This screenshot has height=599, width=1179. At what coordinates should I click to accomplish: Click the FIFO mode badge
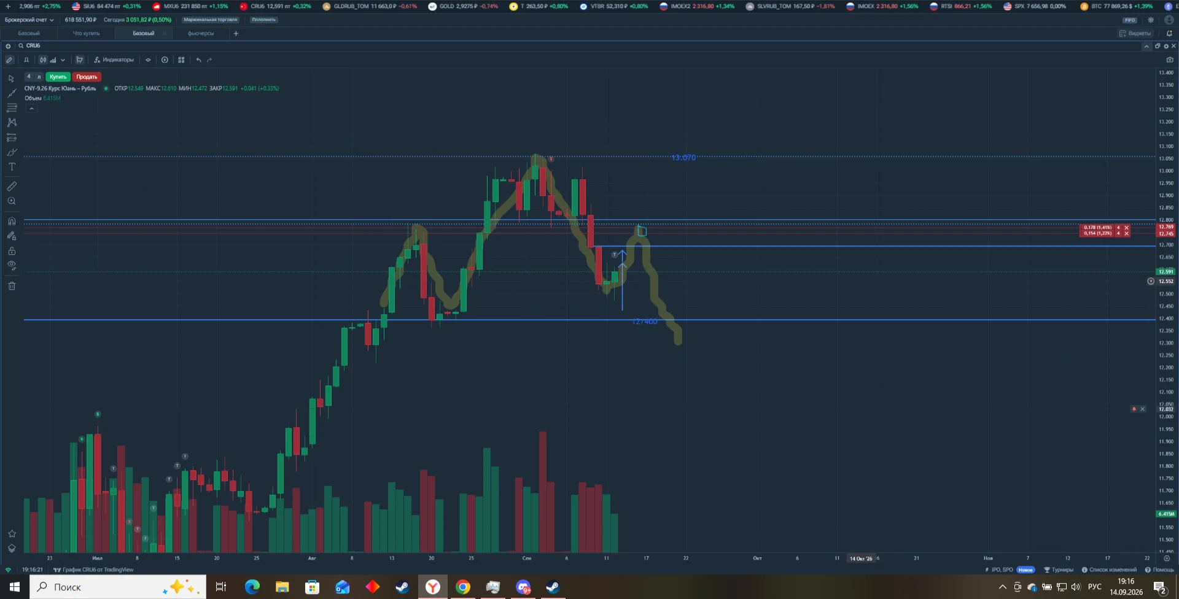[1130, 20]
